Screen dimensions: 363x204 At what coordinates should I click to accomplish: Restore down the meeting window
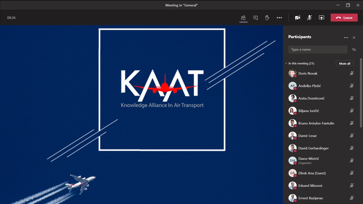(x=348, y=5)
